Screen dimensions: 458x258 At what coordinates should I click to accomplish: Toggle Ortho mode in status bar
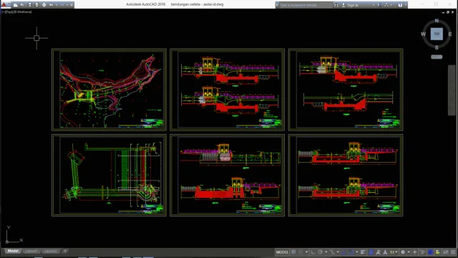click(x=313, y=252)
